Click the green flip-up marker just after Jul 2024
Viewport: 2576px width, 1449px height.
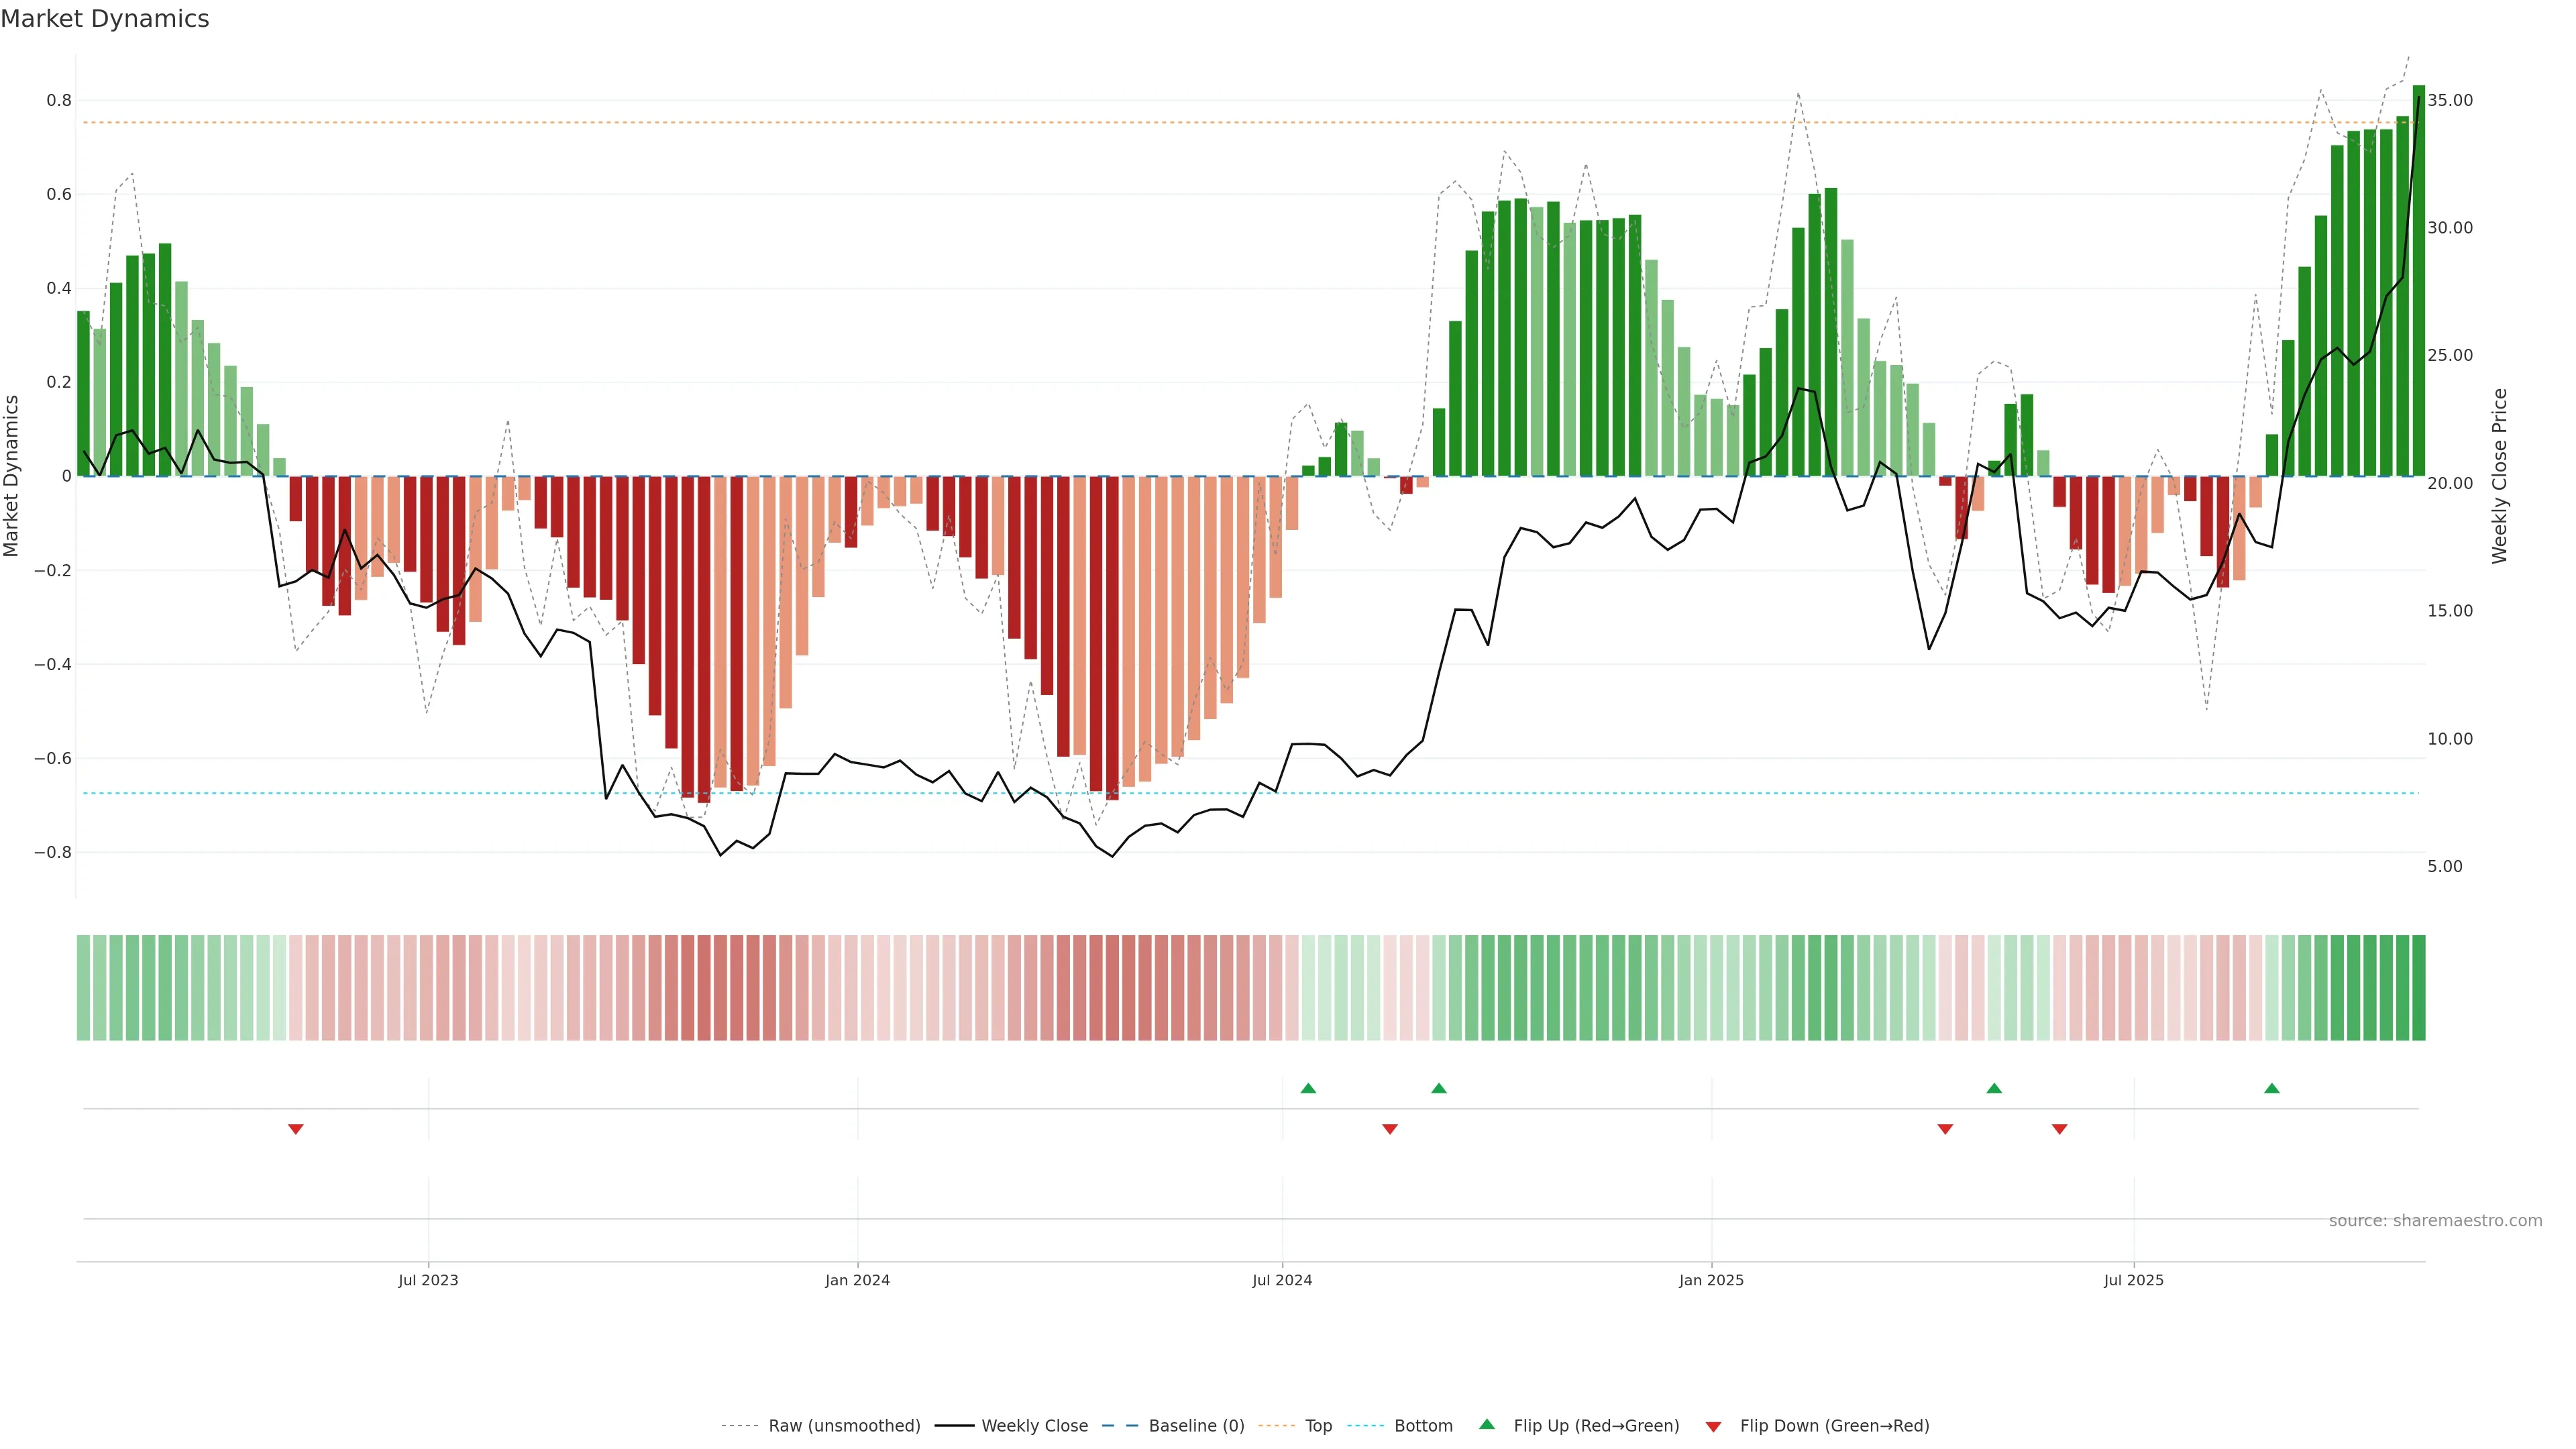click(x=1308, y=1088)
